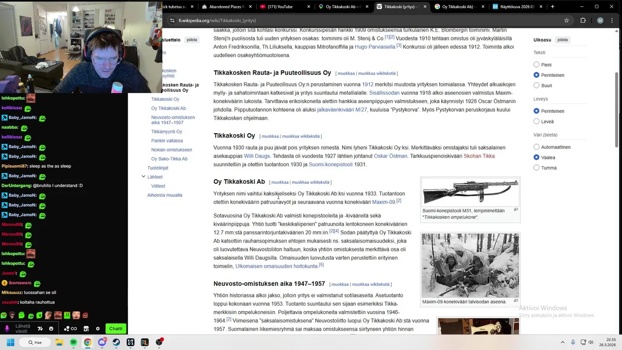Viewport: 622px width, 350px height.
Task: Open Discord from the taskbar
Action: (x=102, y=342)
